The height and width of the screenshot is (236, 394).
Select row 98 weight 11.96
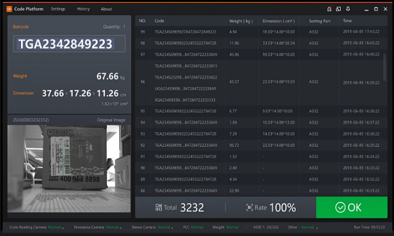pyautogui.click(x=234, y=43)
